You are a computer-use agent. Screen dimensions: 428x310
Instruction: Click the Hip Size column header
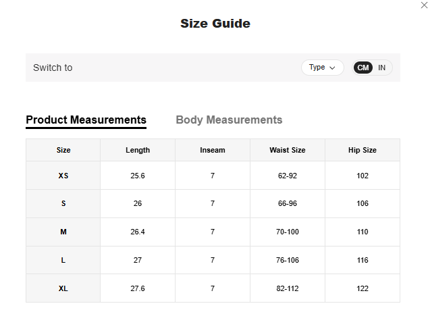(362, 150)
